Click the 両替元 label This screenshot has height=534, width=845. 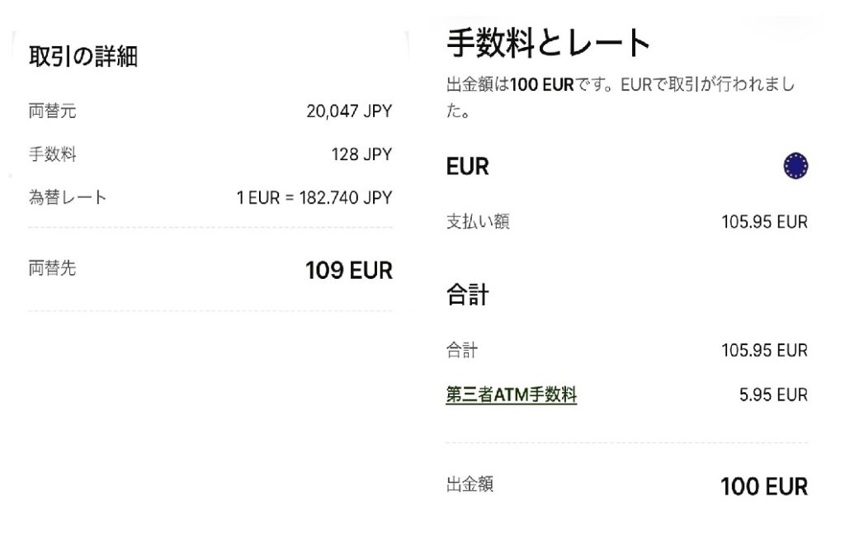52,111
